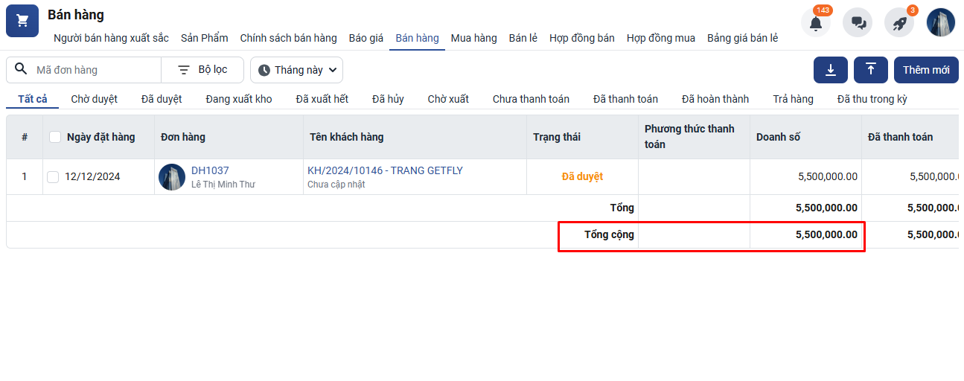Click the upload import button

pyautogui.click(x=871, y=70)
